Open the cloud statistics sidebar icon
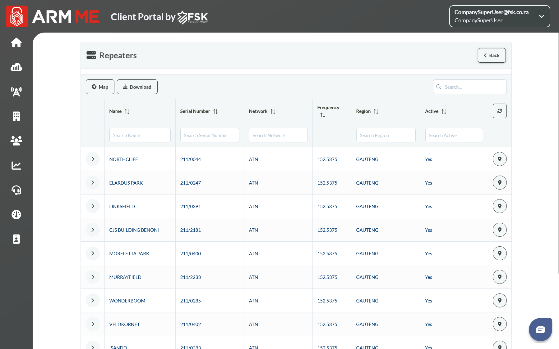This screenshot has height=349, width=559. pyautogui.click(x=16, y=67)
